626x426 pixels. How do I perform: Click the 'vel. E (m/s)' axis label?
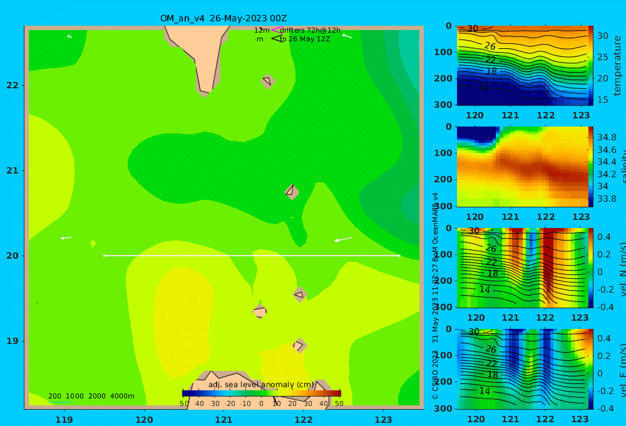[623, 370]
